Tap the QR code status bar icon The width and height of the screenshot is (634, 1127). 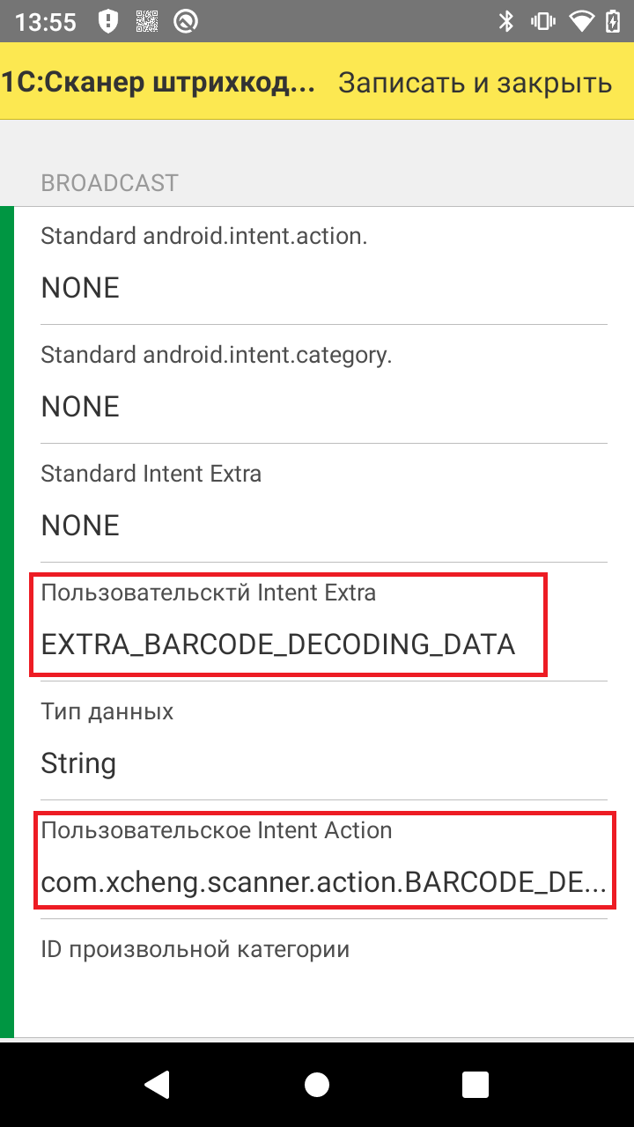coord(146,22)
